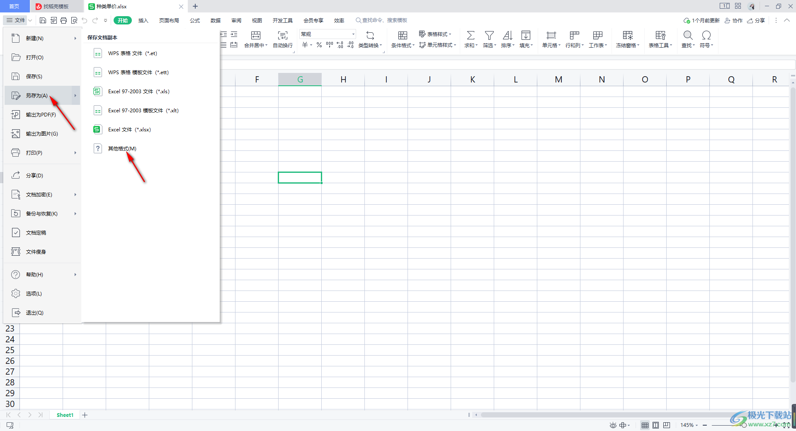796x431 pixels.
Task: Click the Save icon in quick access toolbar
Action: [x=43, y=20]
